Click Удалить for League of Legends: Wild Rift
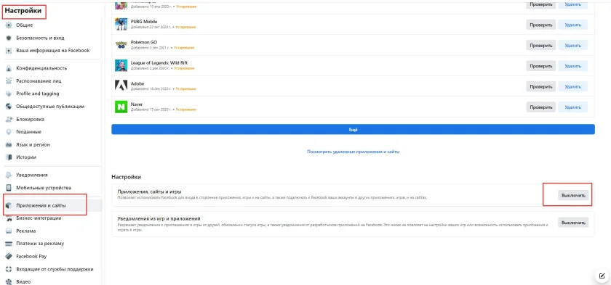The image size is (611, 285). click(x=573, y=65)
